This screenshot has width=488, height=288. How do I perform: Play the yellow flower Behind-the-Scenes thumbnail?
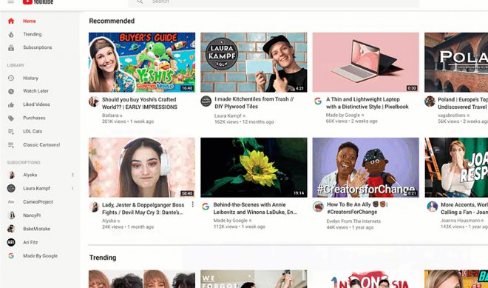tap(254, 167)
